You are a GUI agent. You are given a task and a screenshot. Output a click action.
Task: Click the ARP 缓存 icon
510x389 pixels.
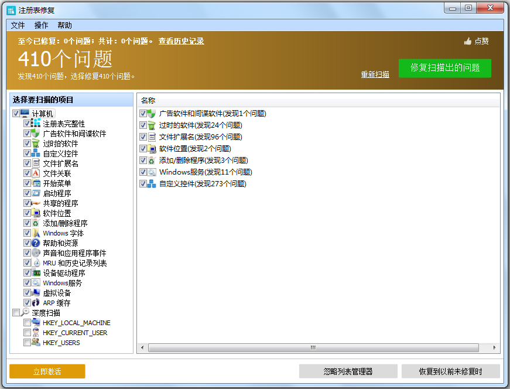tap(35, 302)
